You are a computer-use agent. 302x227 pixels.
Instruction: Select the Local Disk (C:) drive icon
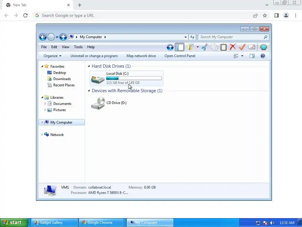(98, 79)
